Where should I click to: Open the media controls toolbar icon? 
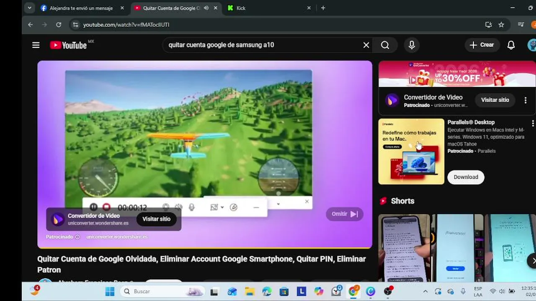pyautogui.click(x=521, y=25)
